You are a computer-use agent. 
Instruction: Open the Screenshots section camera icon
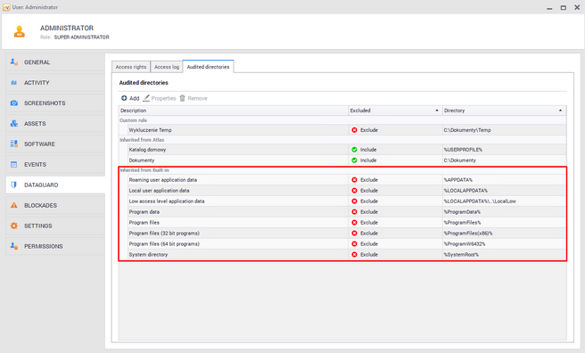pyautogui.click(x=14, y=103)
